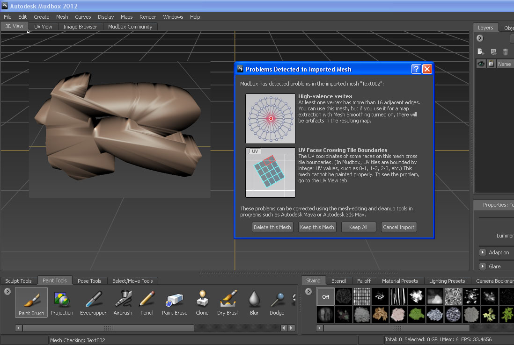Select the grid weave pattern stamp thumbnail

pos(362,296)
